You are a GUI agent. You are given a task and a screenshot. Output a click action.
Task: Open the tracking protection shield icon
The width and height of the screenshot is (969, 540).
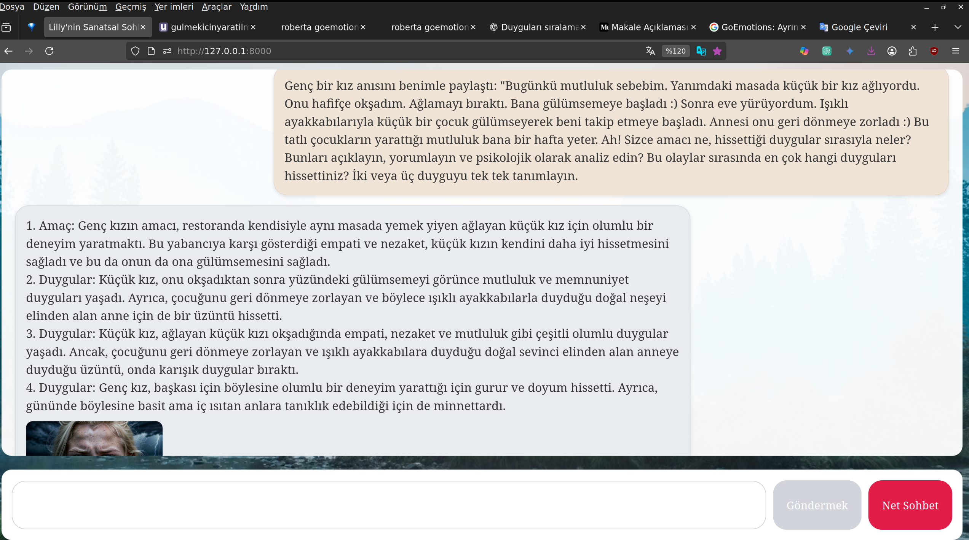tap(135, 51)
